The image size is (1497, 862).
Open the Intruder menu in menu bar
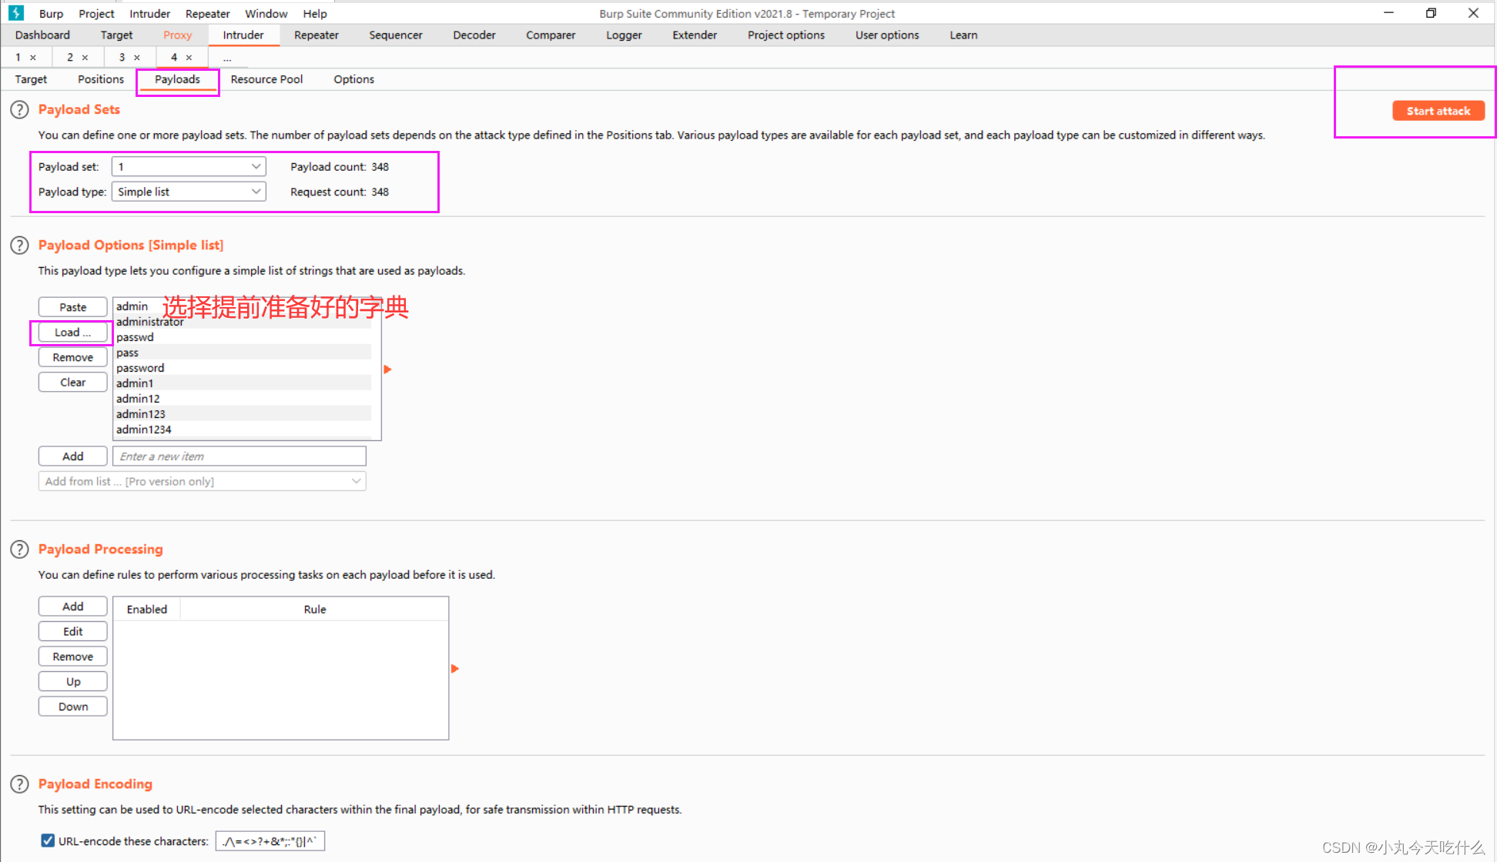(x=149, y=14)
